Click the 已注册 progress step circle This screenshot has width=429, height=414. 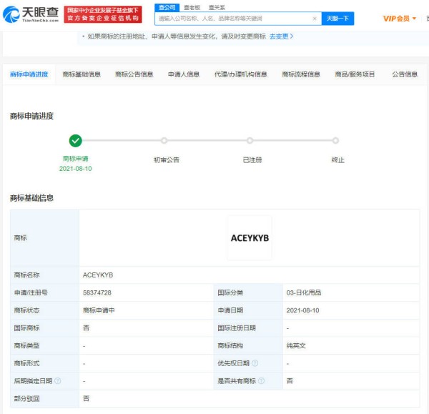pos(250,141)
